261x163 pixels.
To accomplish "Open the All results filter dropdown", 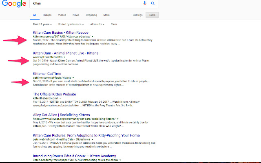I will pyautogui.click(x=97, y=24).
